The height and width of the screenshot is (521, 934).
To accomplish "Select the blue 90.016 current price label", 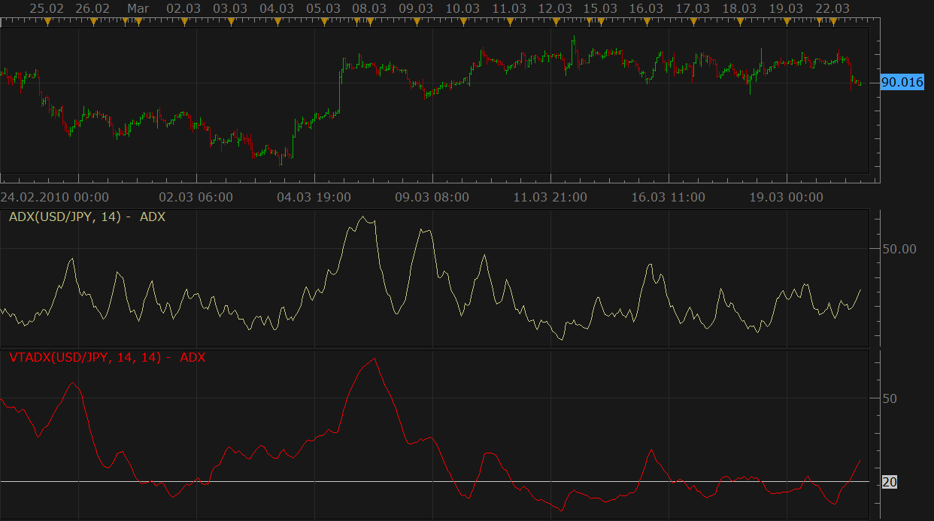I will click(x=902, y=83).
